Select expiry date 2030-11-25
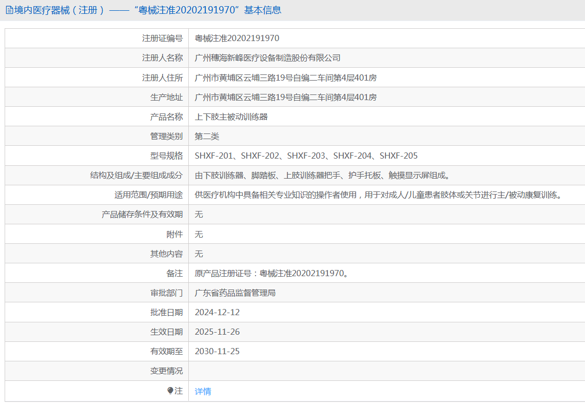This screenshot has height=405, width=585. 217,351
